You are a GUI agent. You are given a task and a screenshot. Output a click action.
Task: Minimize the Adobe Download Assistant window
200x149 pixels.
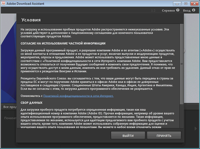pyautogui.click(x=177, y=4)
